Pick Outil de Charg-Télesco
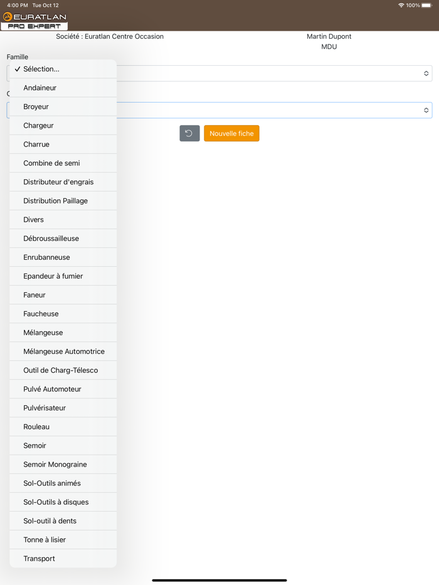 pos(63,370)
